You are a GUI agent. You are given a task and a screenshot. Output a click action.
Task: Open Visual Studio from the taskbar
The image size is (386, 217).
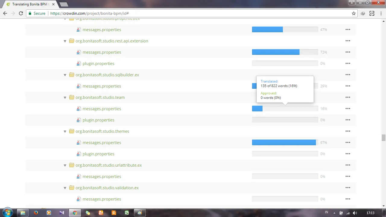point(62,213)
